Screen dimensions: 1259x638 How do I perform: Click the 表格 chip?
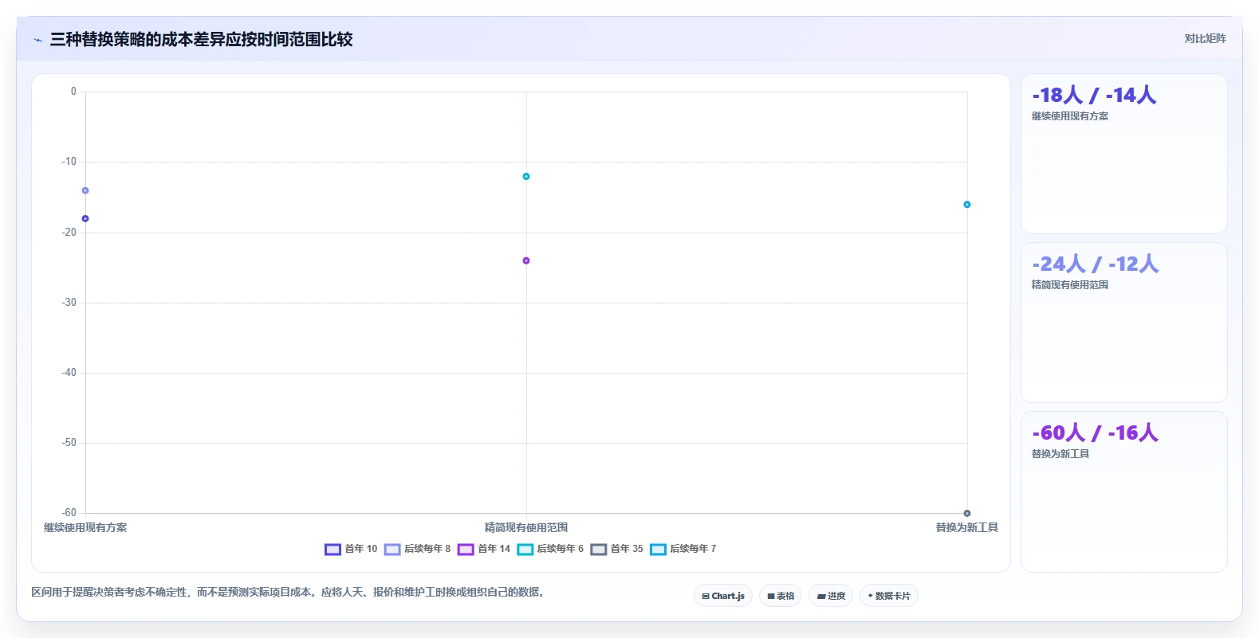click(x=781, y=596)
